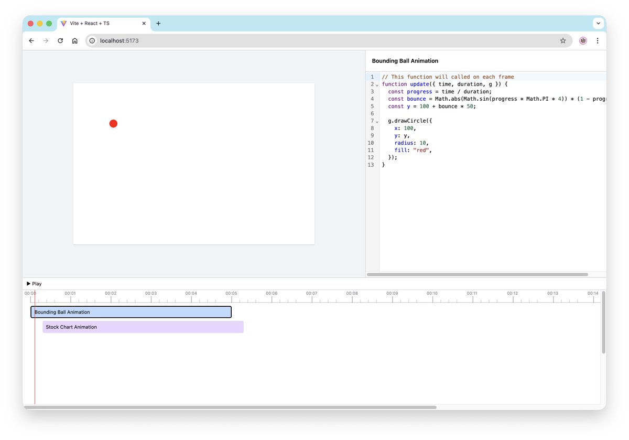The width and height of the screenshot is (629, 440).
Task: Click the 00:10 mark on timeline ruler
Action: tap(432, 294)
